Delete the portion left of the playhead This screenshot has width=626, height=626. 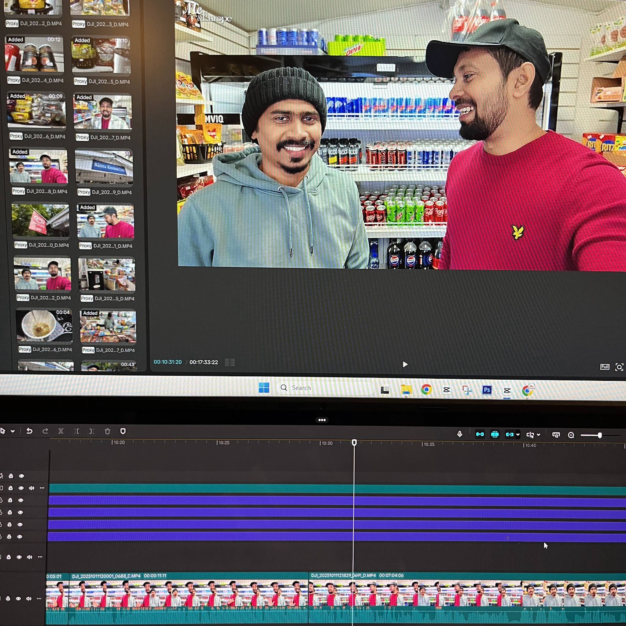[76, 431]
